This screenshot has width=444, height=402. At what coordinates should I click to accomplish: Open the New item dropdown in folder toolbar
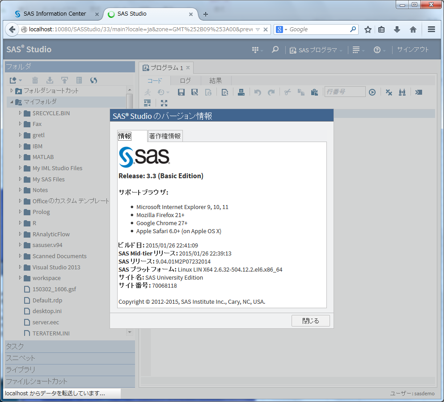pyautogui.click(x=16, y=80)
